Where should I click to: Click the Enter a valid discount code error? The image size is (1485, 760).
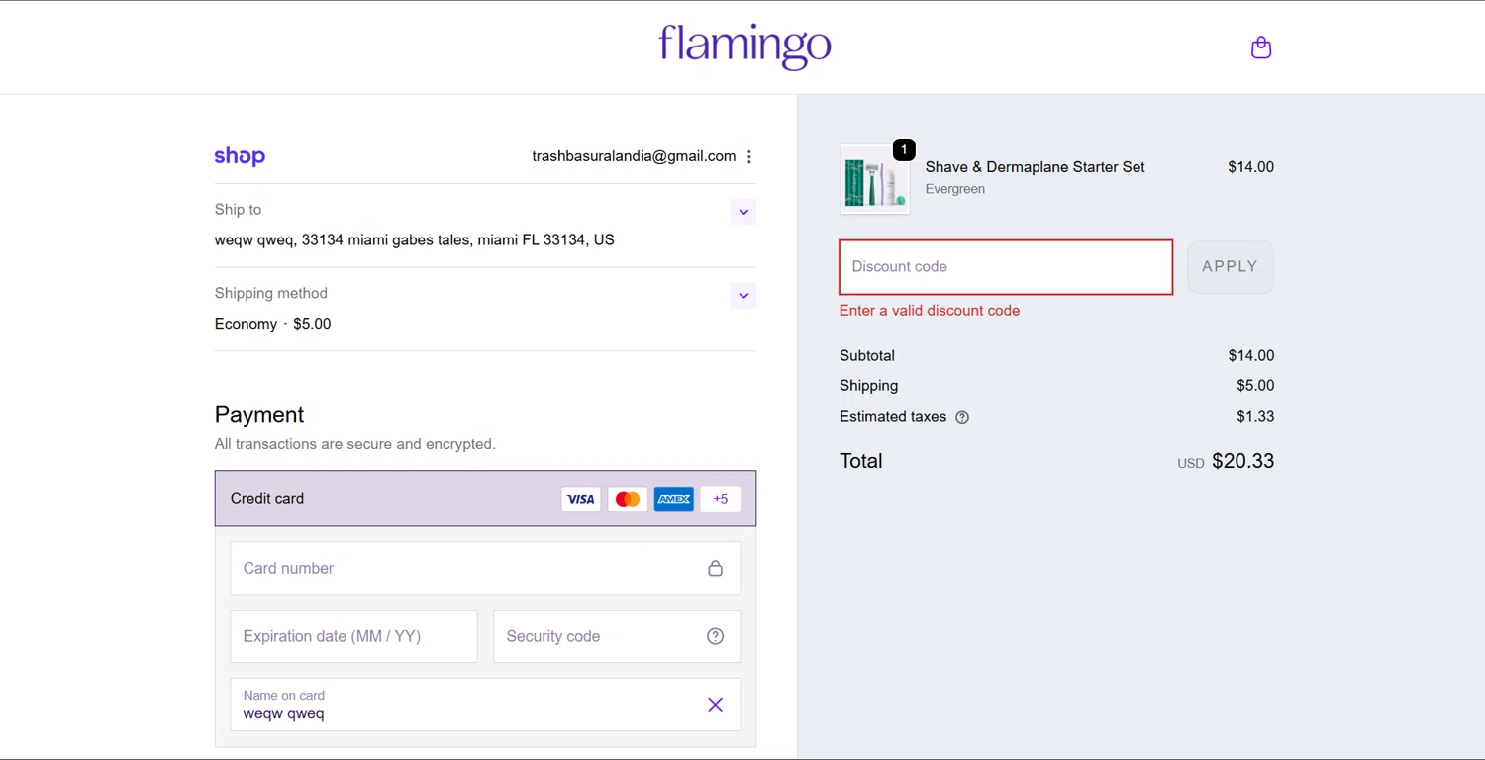930,311
